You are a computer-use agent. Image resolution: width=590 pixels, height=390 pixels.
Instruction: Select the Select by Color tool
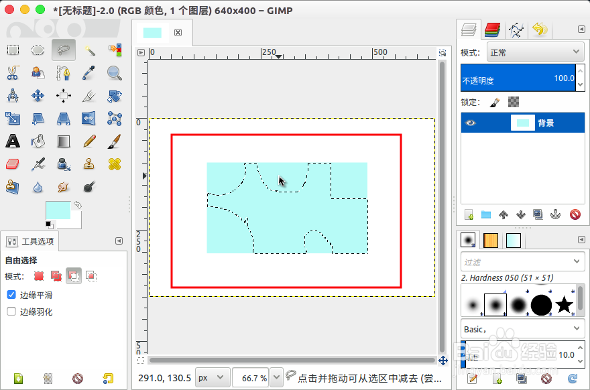coord(115,50)
